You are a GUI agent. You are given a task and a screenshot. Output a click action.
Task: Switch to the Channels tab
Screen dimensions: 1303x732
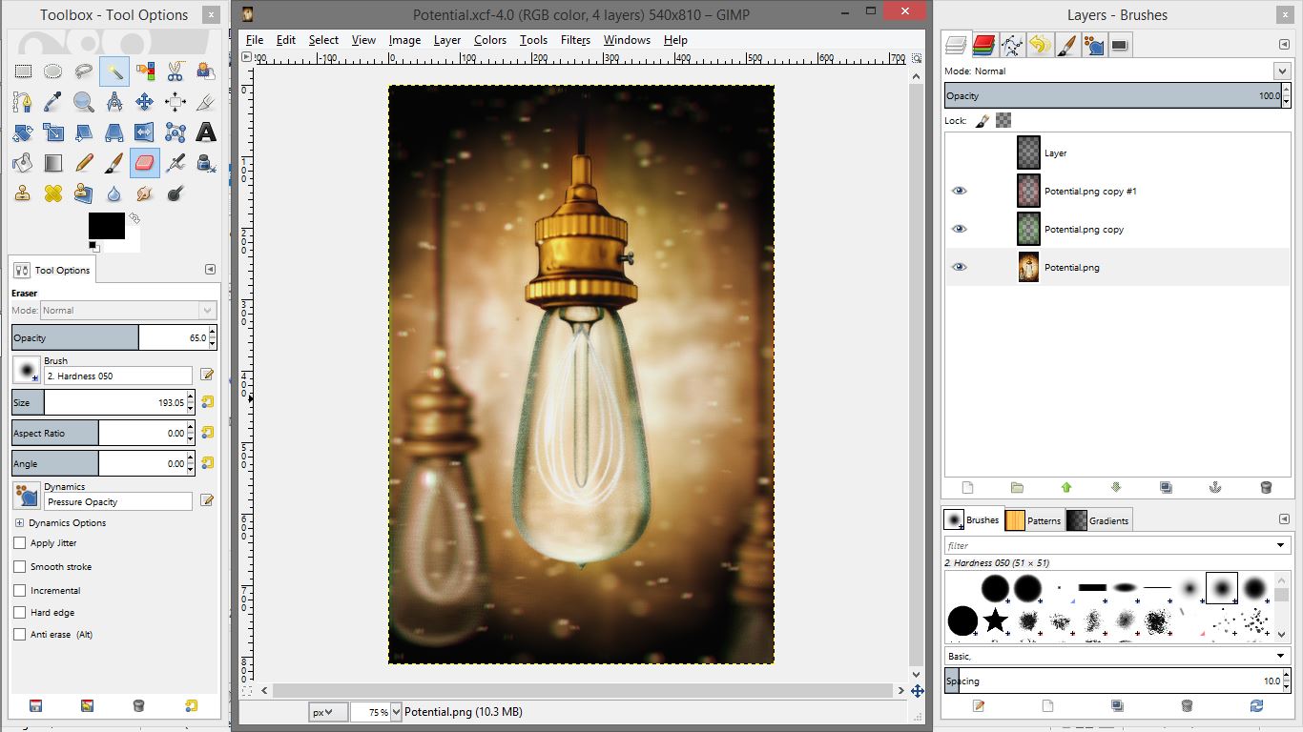983,44
